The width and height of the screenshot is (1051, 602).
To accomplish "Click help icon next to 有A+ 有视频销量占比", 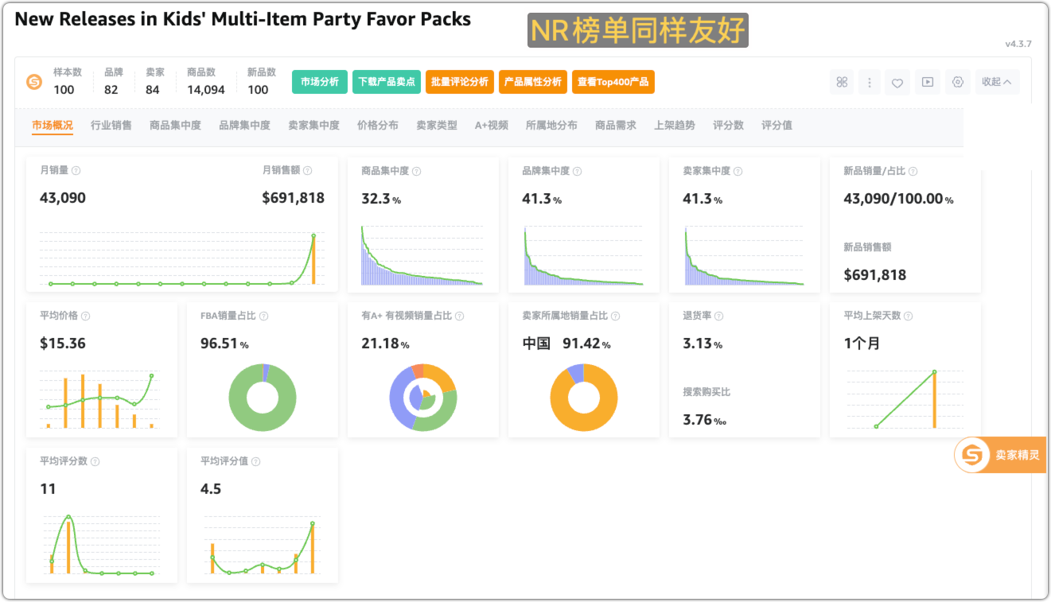I will [x=460, y=316].
